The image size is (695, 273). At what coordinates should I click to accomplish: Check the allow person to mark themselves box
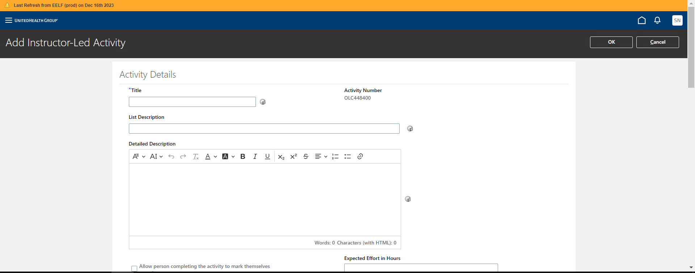click(134, 268)
